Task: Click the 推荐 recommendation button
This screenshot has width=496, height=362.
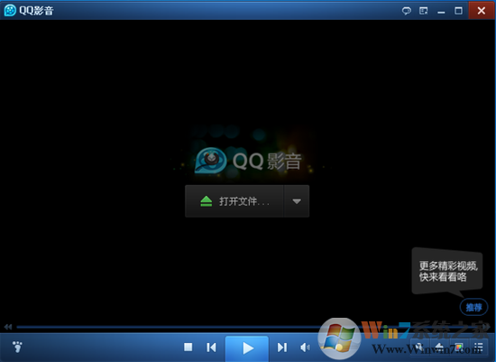Action: pyautogui.click(x=473, y=307)
